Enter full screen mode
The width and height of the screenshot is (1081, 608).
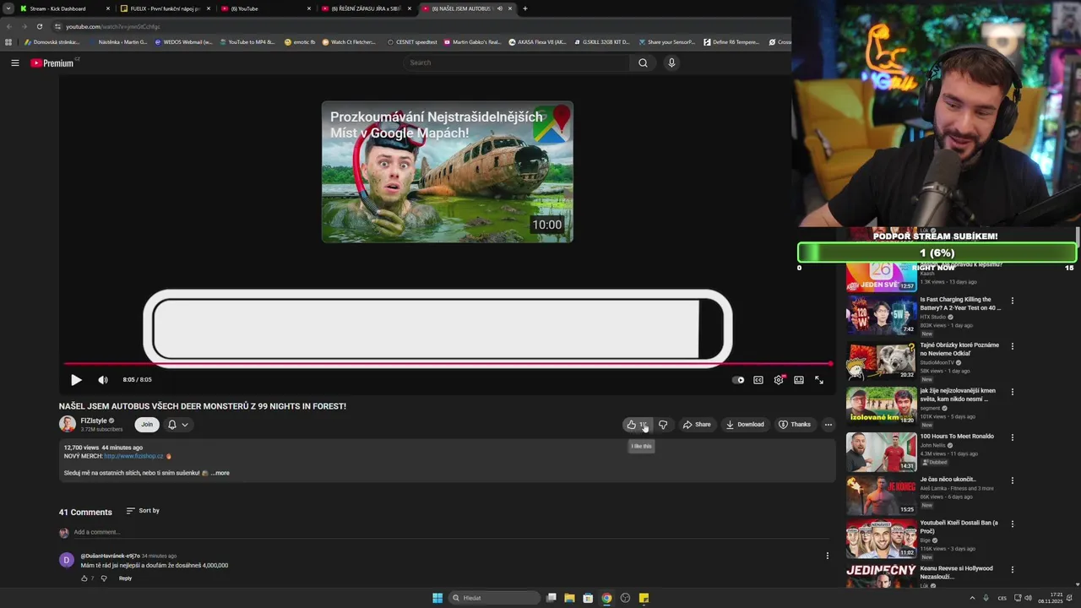pyautogui.click(x=819, y=380)
